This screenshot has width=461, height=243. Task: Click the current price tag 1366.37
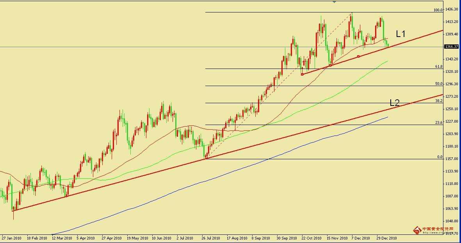(452, 47)
